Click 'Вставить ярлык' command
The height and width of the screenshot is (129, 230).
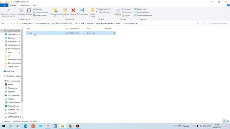click(x=40, y=15)
